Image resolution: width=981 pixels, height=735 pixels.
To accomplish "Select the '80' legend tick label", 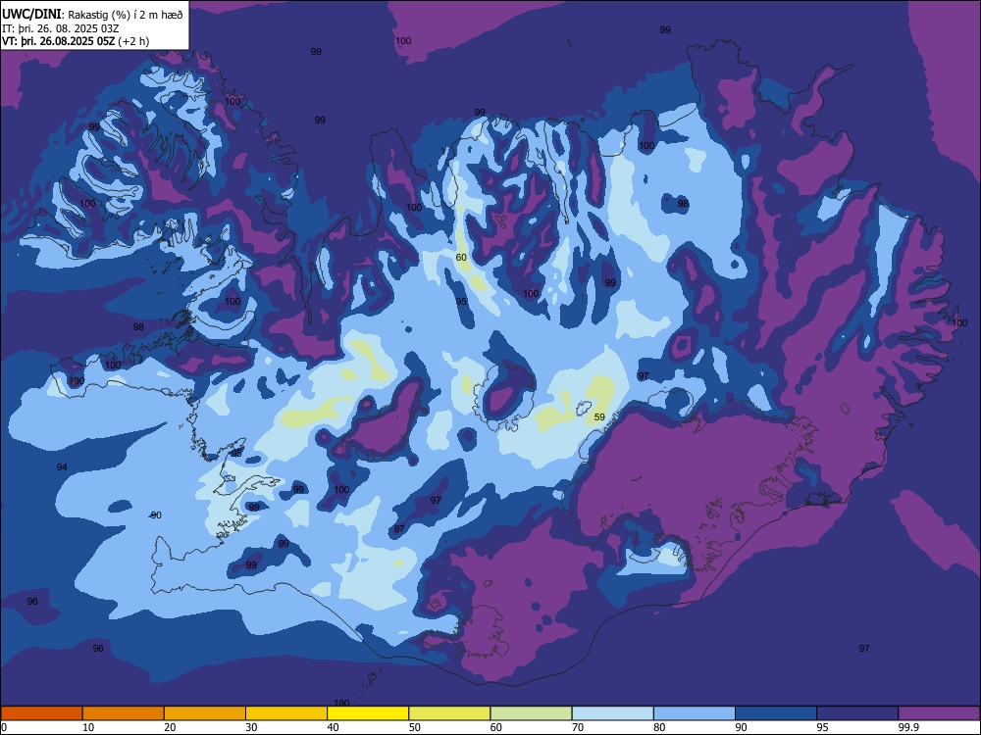I will coord(659,727).
